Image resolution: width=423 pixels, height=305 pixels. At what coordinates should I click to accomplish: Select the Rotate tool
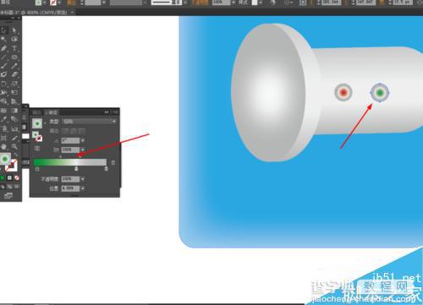pyautogui.click(x=4, y=84)
